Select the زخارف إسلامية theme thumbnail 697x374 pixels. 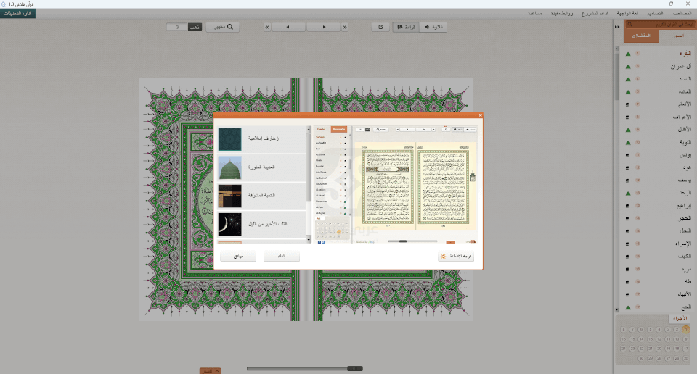(230, 139)
